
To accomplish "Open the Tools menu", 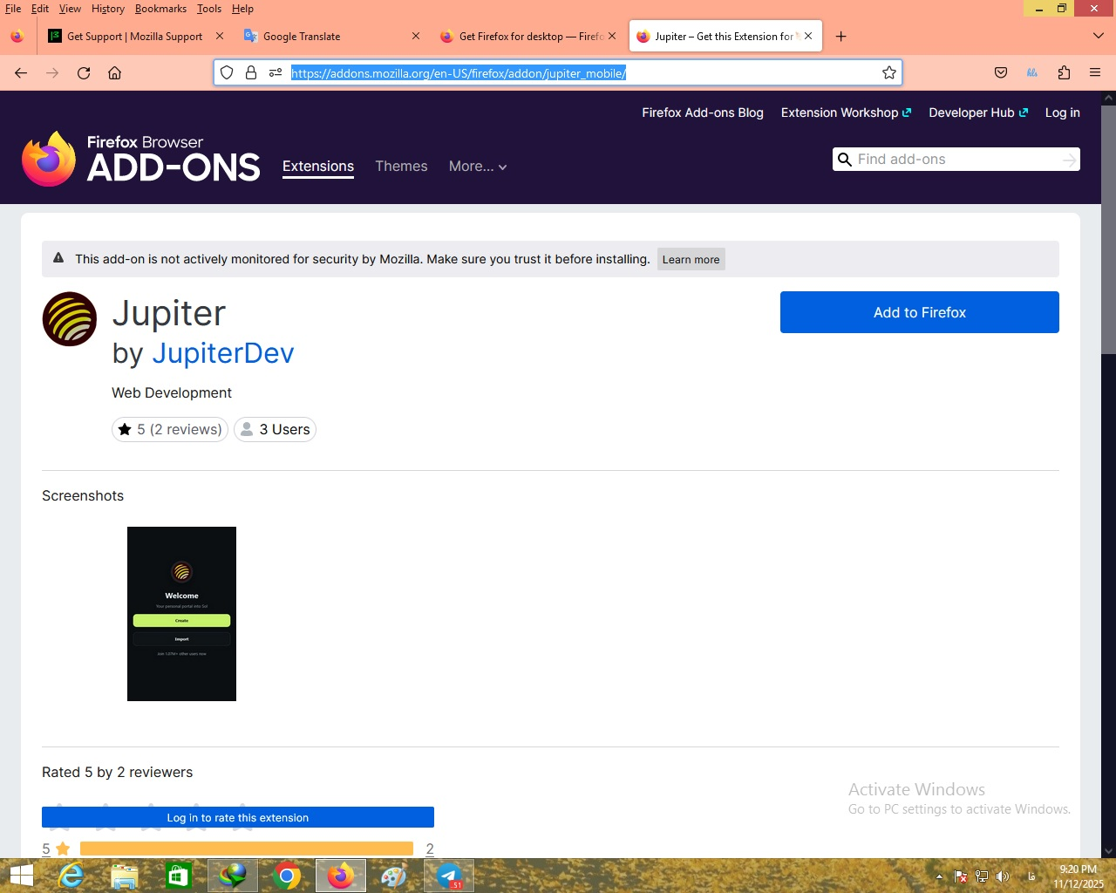I will tap(209, 9).
